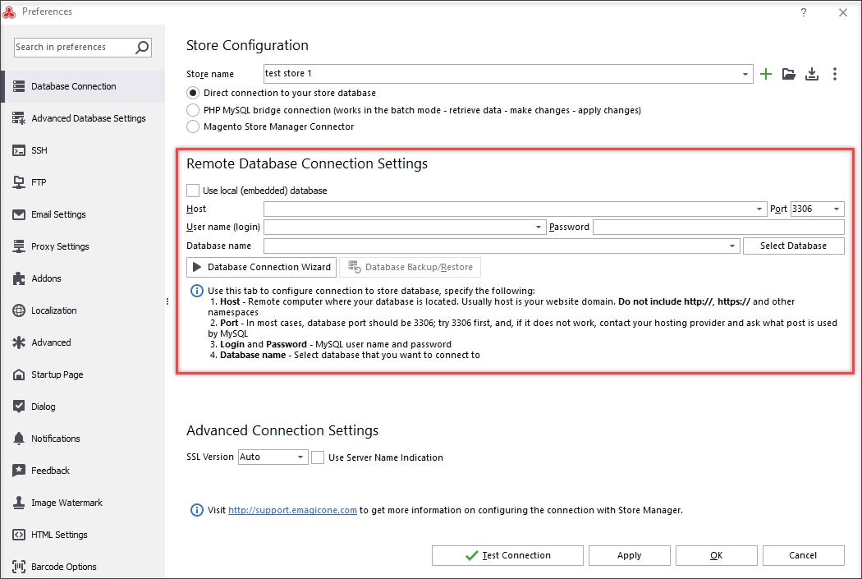Click the Proxy Settings sidebar icon

[x=19, y=246]
